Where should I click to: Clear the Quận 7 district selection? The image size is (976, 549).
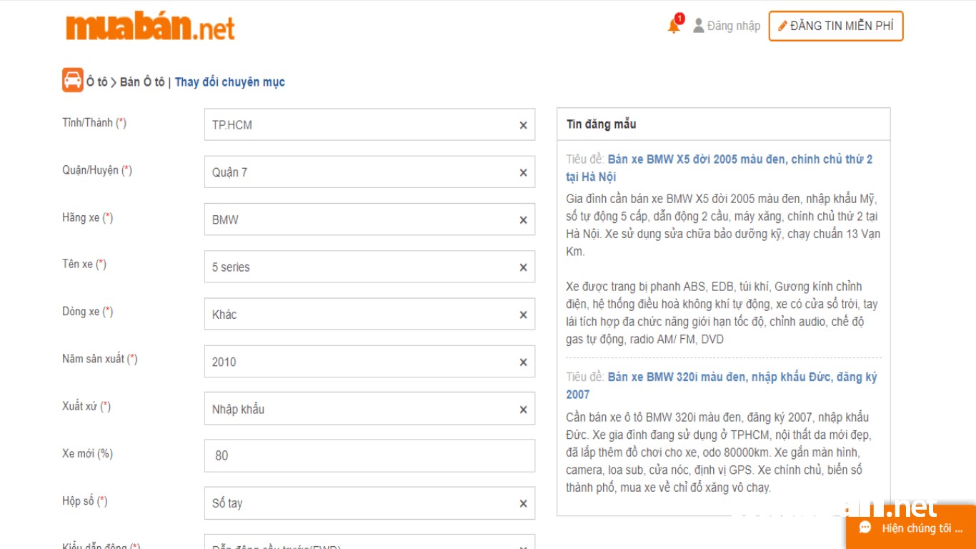click(x=523, y=172)
